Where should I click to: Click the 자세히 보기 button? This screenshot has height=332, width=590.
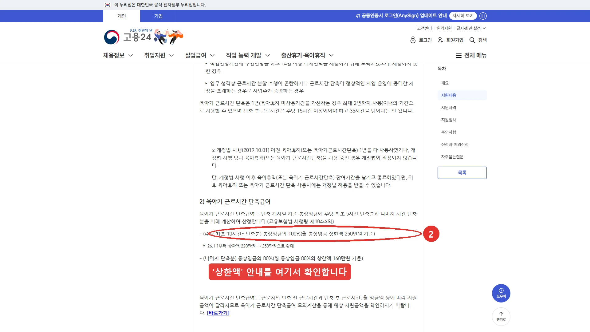click(463, 16)
